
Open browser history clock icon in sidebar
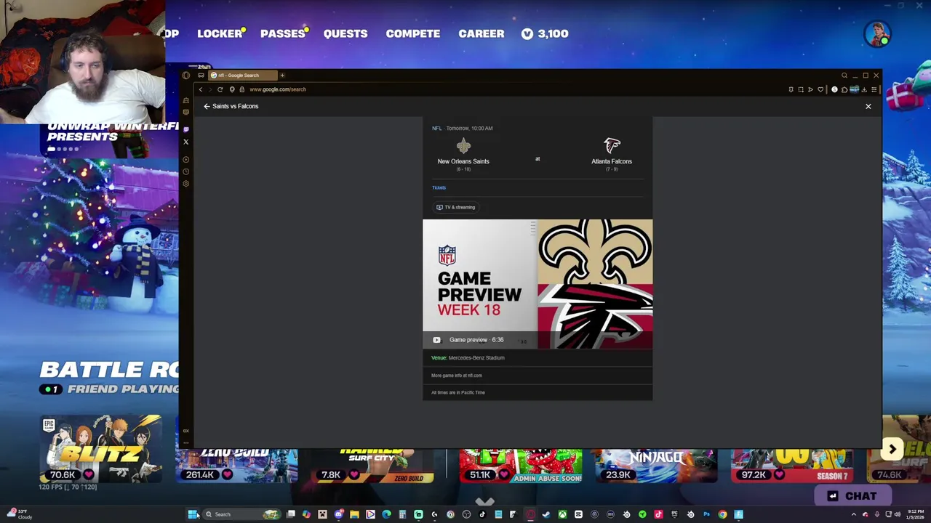click(185, 171)
